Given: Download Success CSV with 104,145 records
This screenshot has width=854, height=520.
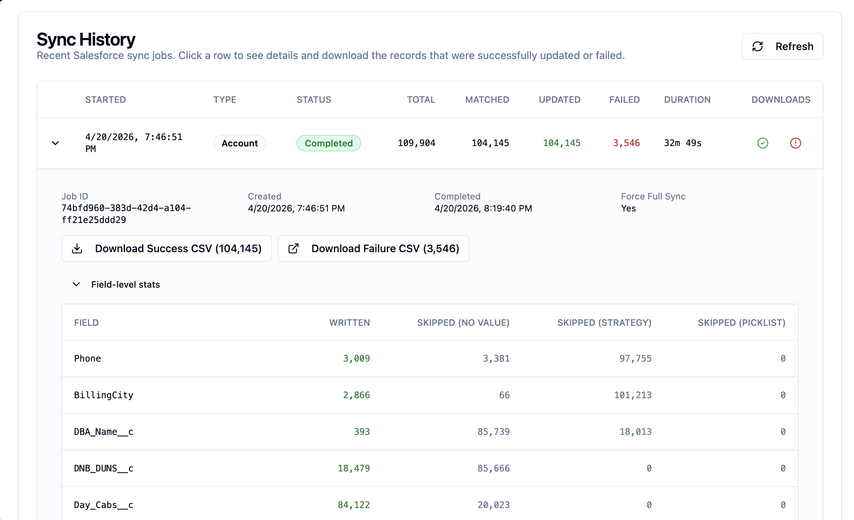Looking at the screenshot, I should tap(178, 248).
